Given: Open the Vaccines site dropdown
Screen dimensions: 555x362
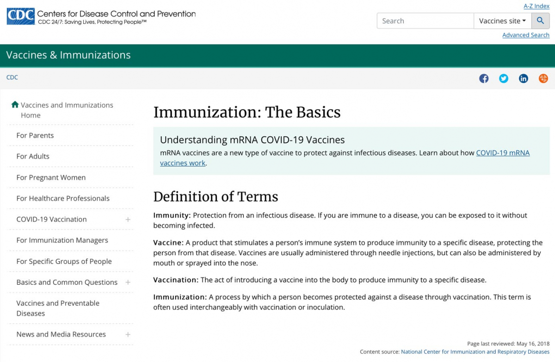Looking at the screenshot, I should (502, 21).
